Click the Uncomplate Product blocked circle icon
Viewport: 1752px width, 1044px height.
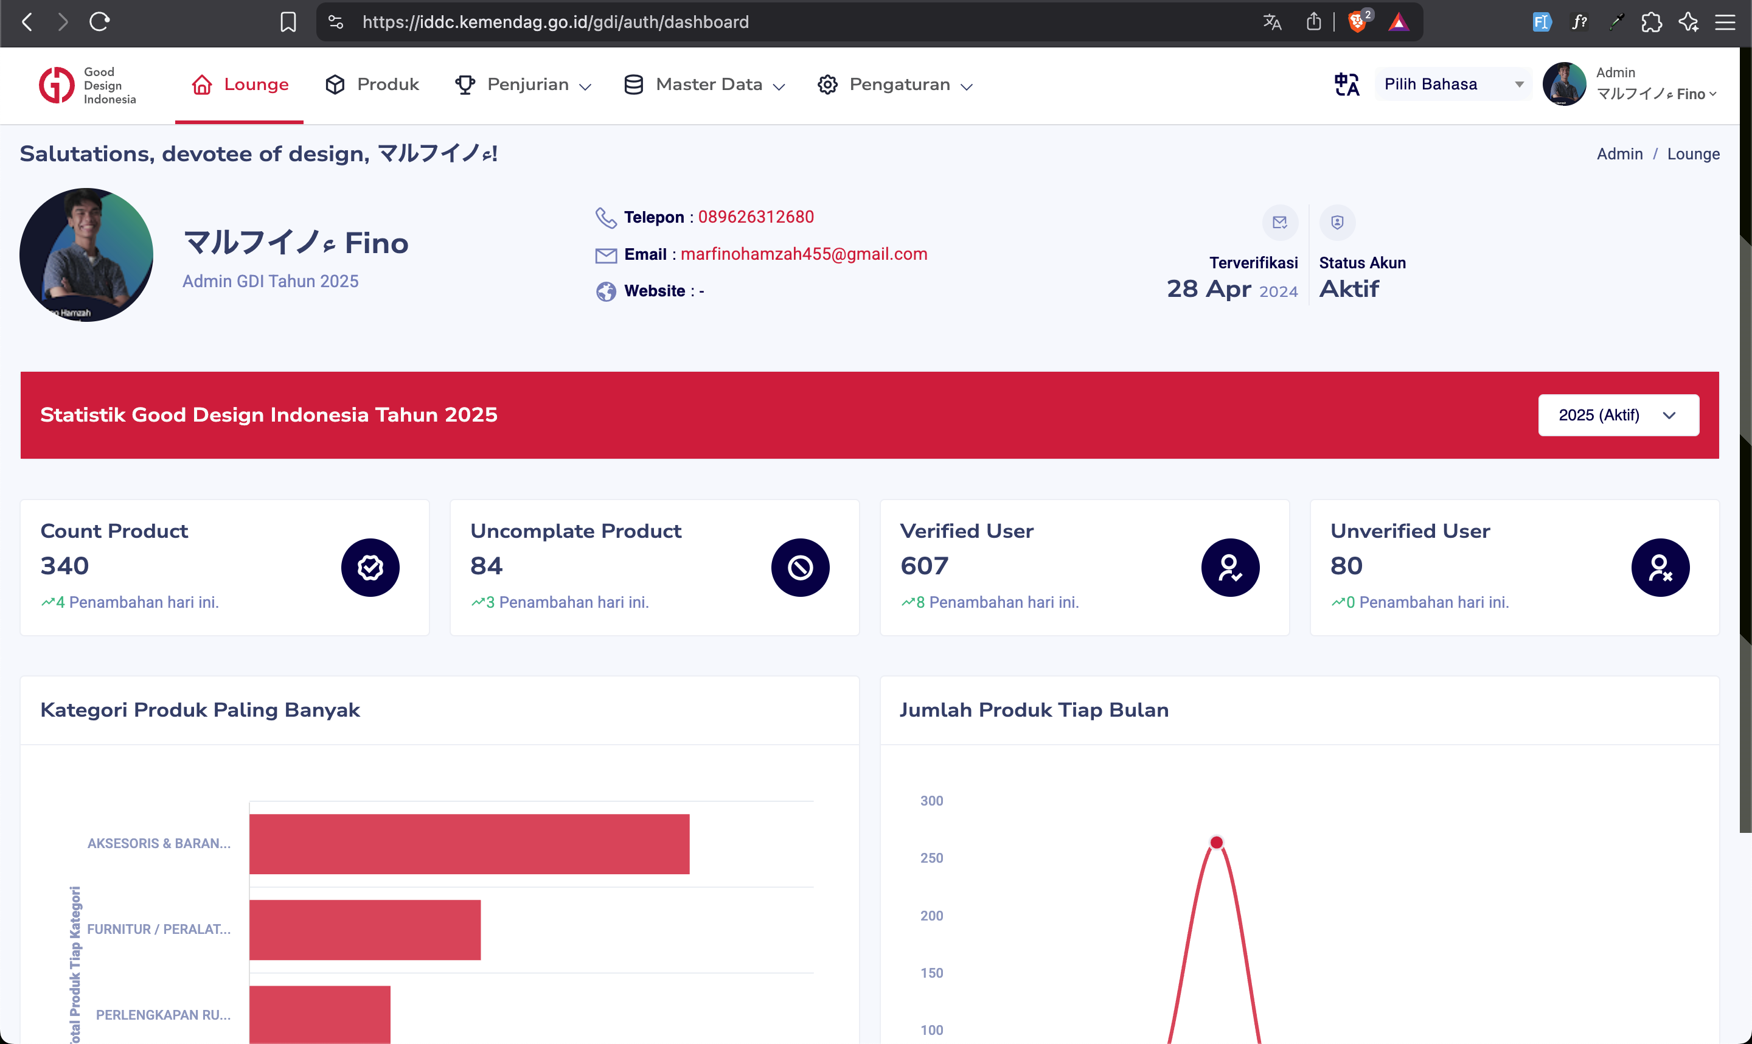pyautogui.click(x=800, y=567)
